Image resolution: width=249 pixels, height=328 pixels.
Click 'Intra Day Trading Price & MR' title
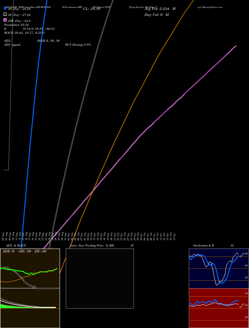[92, 246]
